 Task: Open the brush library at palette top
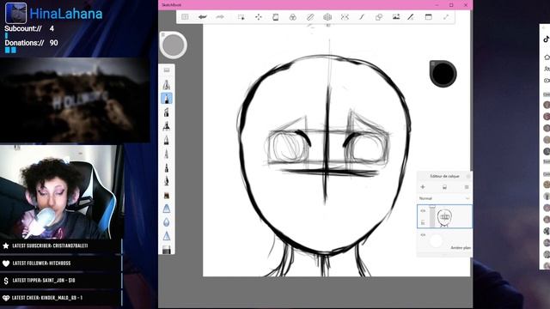167,70
